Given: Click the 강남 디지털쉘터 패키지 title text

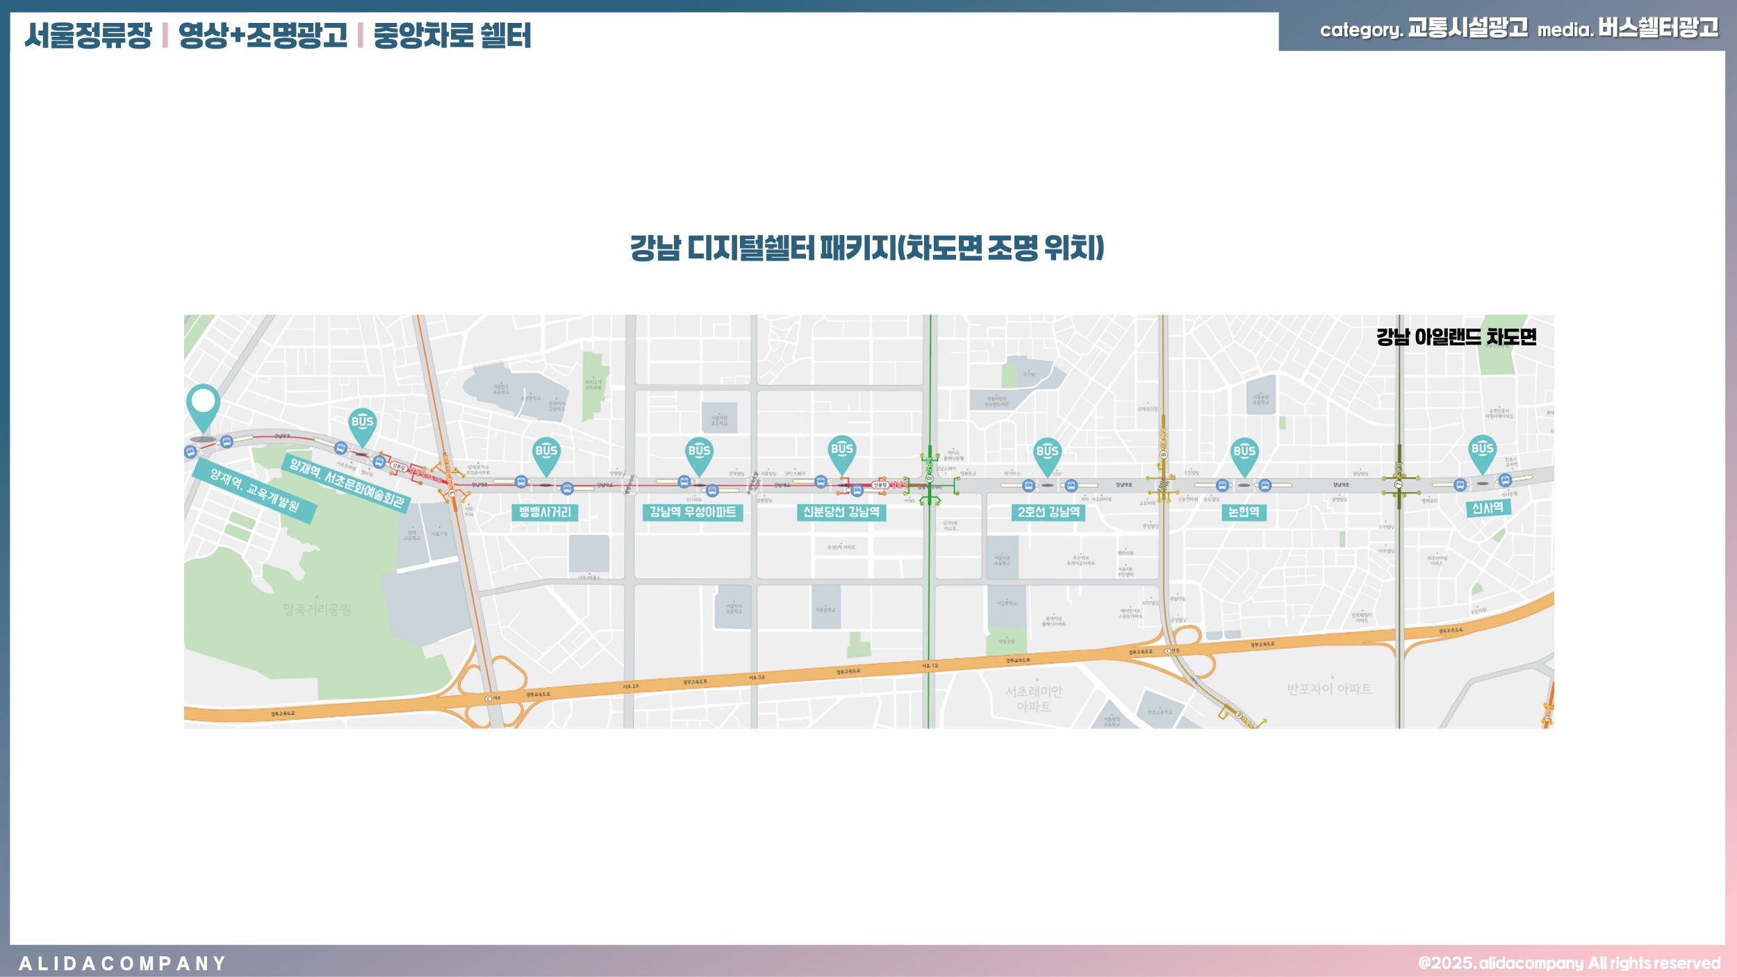Looking at the screenshot, I should [866, 248].
